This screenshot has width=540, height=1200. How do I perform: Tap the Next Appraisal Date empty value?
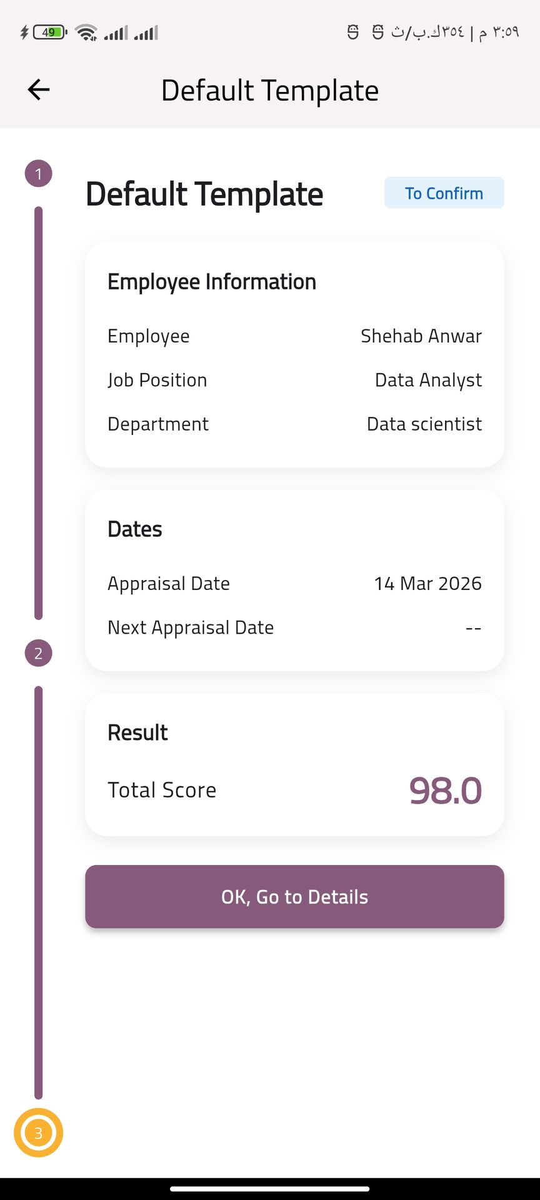tap(473, 627)
